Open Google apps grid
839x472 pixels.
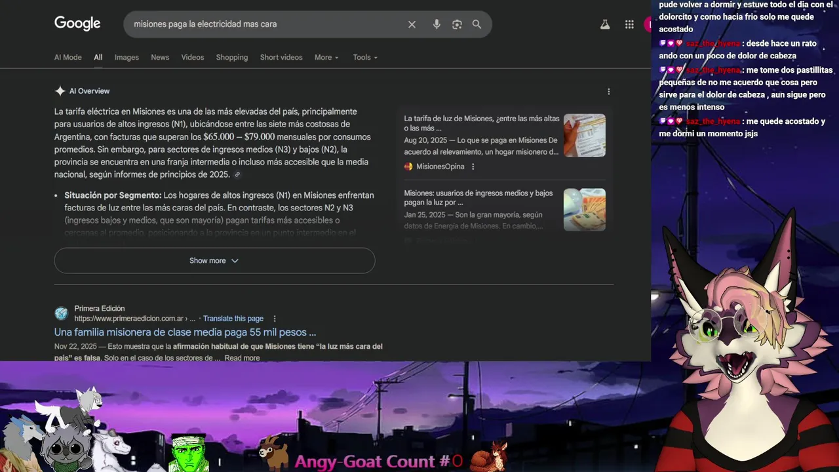pyautogui.click(x=629, y=24)
